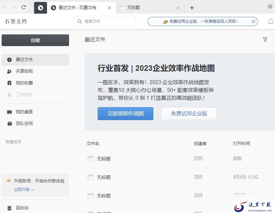Screen dimensions: 275x213
Task: Click the 文件名 column header
Action: point(93,144)
